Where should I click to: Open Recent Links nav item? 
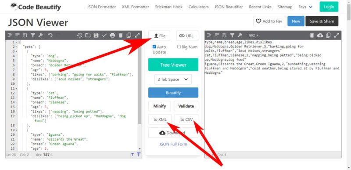tap(260, 7)
